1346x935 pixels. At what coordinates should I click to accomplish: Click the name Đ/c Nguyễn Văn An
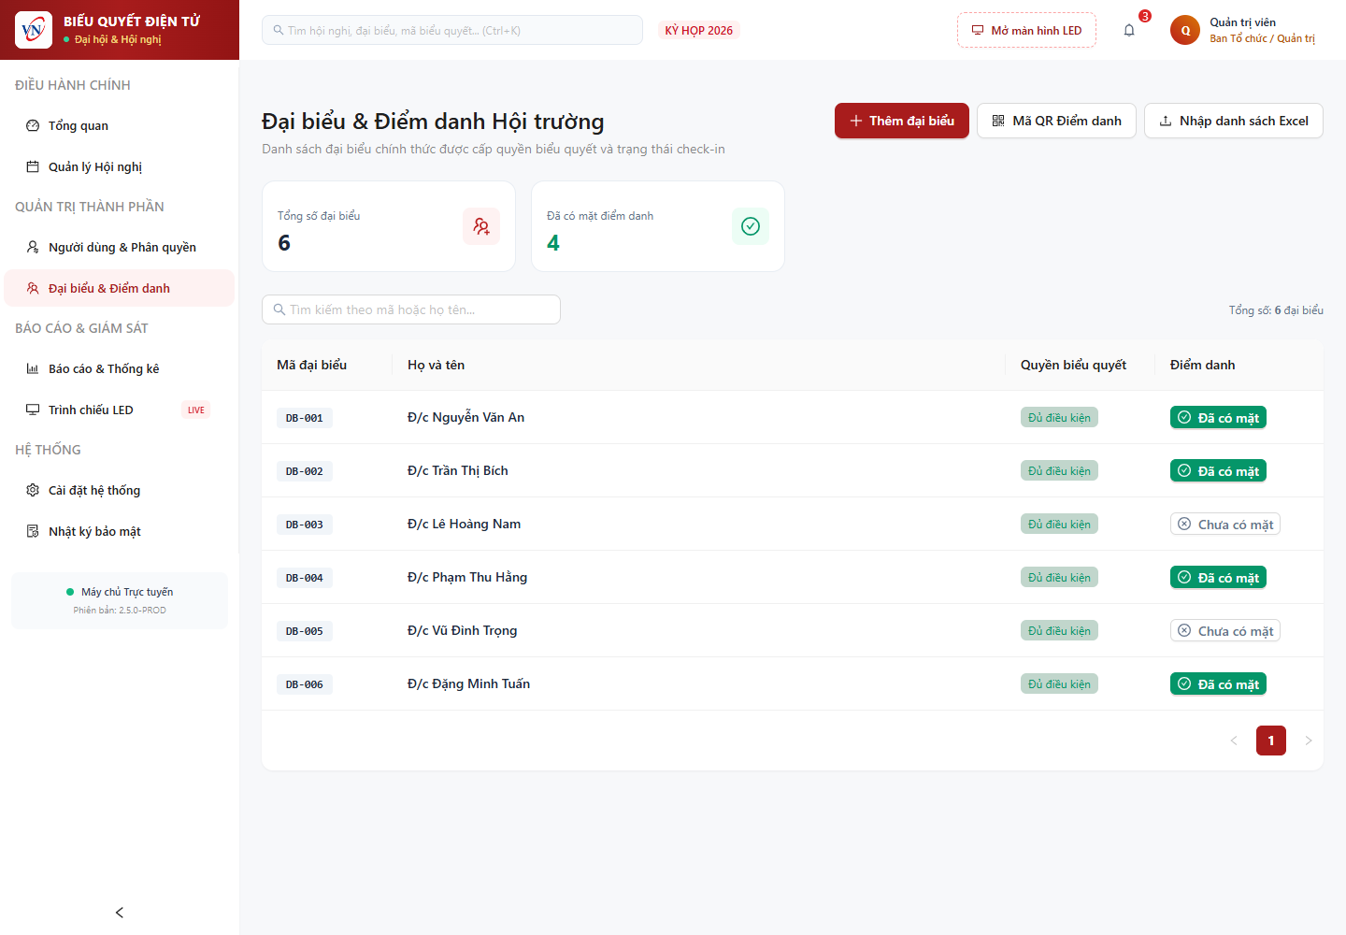pyautogui.click(x=465, y=417)
